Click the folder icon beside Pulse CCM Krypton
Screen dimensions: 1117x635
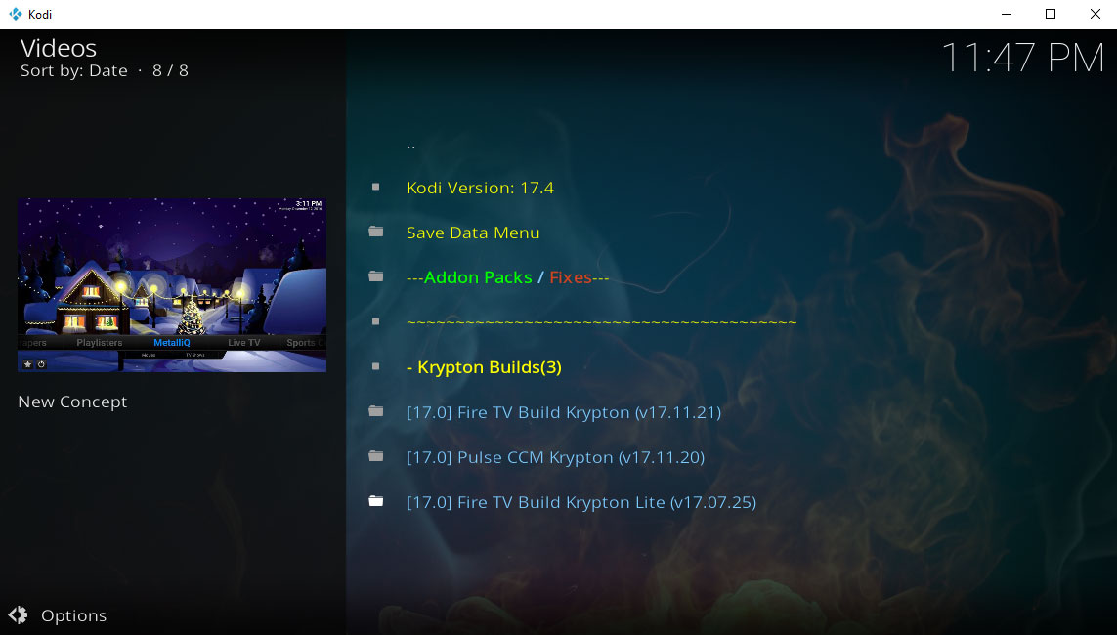point(376,456)
